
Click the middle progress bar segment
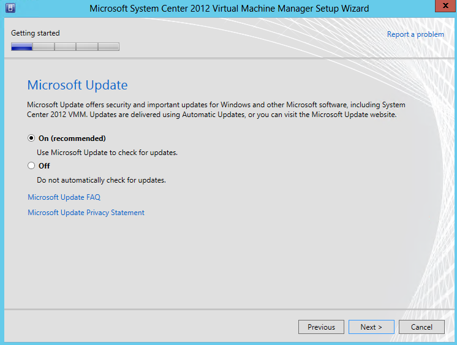click(x=65, y=47)
